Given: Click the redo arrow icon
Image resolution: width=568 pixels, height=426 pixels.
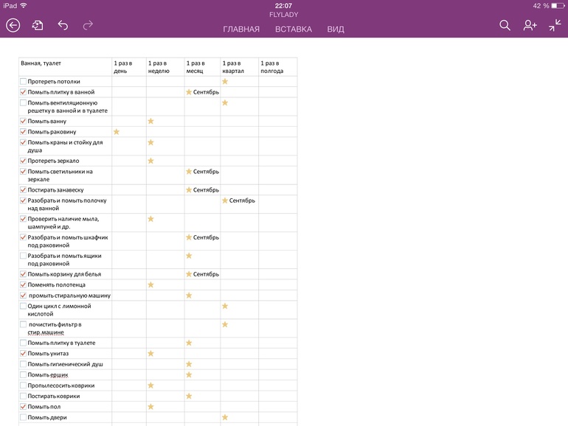Looking at the screenshot, I should tap(88, 25).
